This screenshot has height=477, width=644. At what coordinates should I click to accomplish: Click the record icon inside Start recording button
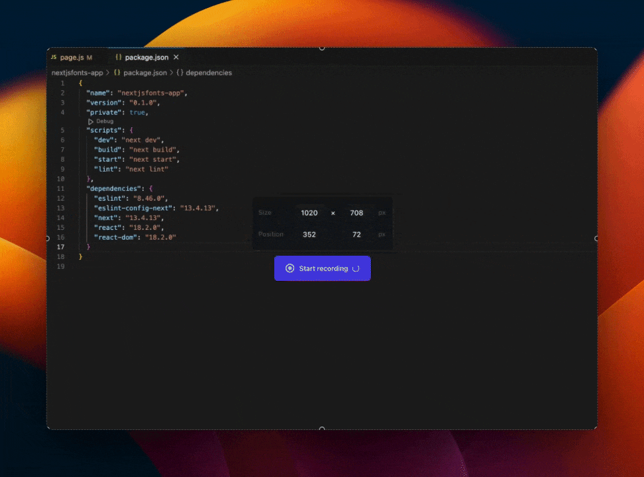click(289, 268)
